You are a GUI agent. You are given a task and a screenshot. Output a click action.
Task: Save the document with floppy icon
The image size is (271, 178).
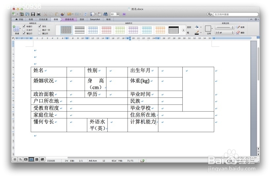click(x=33, y=14)
